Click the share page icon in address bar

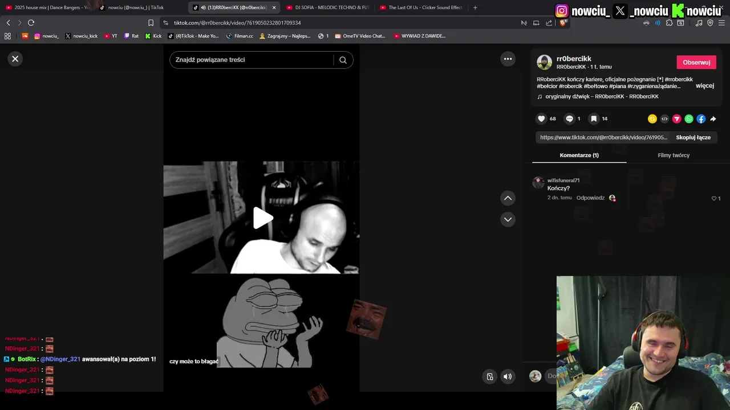549,23
